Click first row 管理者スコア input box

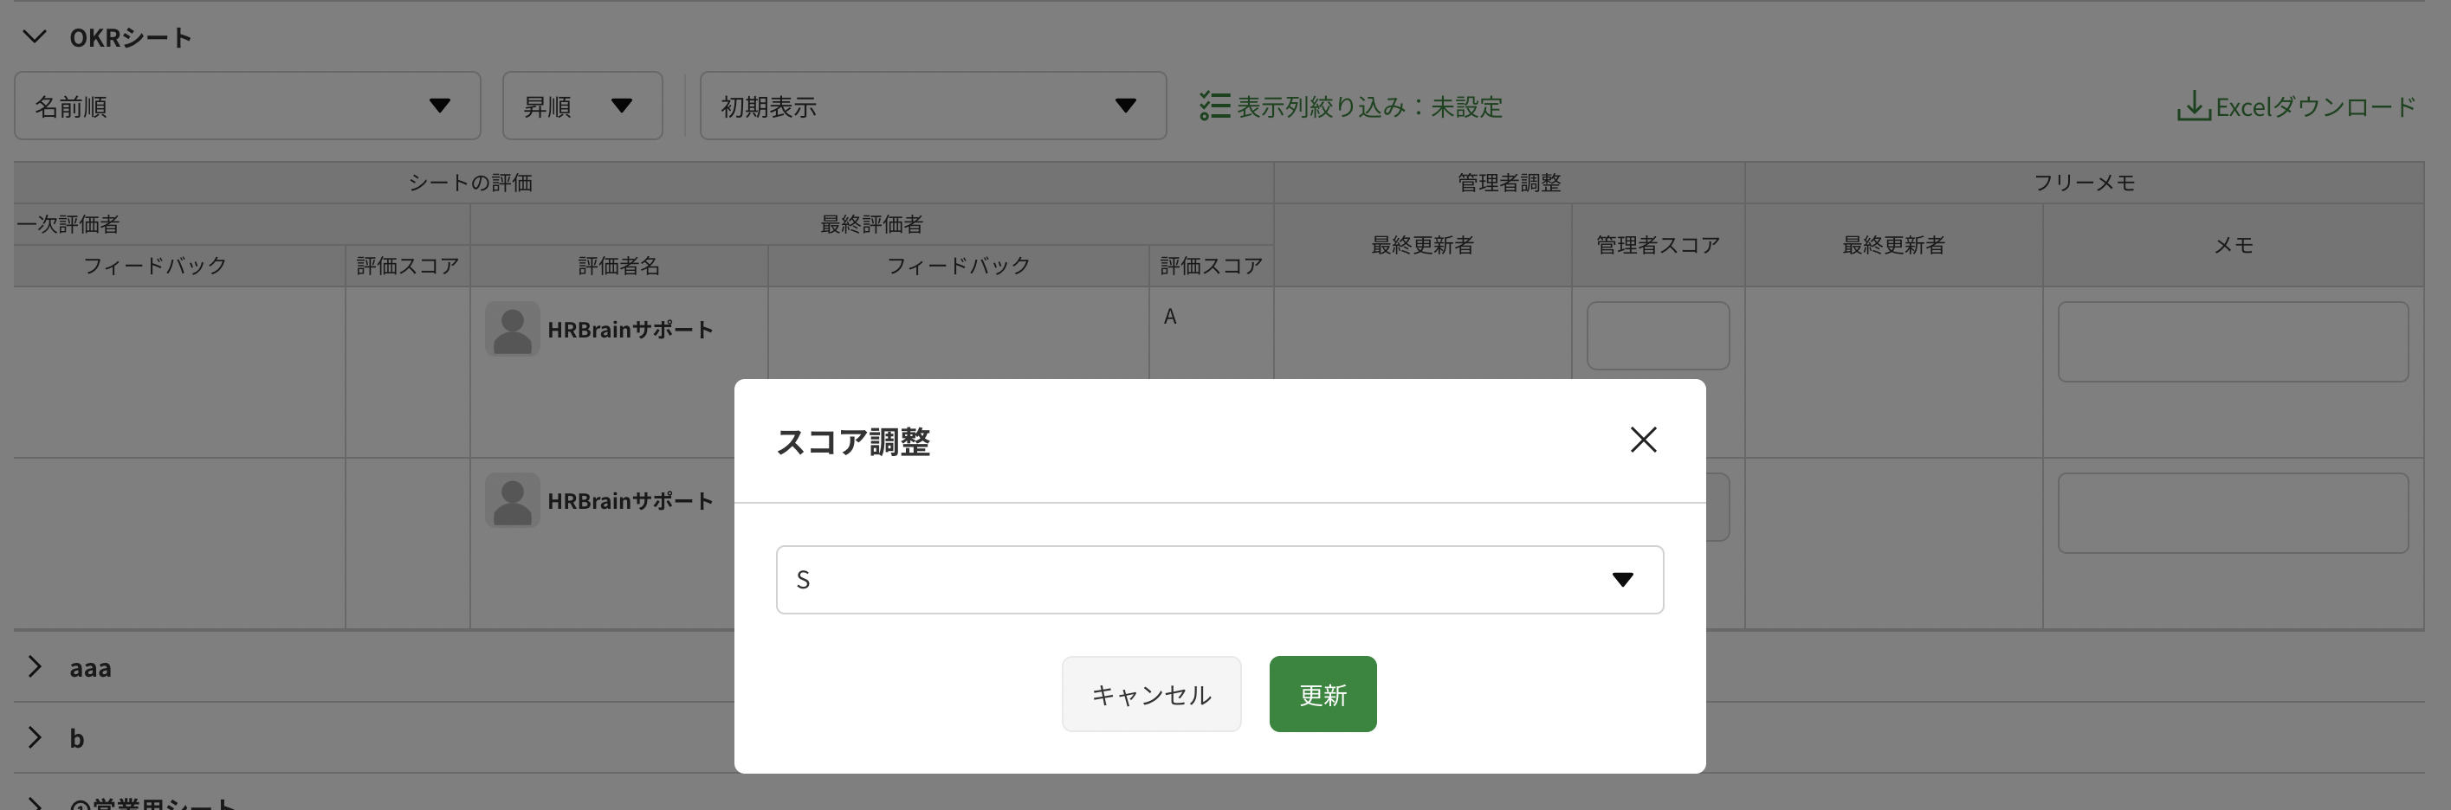(x=1657, y=336)
